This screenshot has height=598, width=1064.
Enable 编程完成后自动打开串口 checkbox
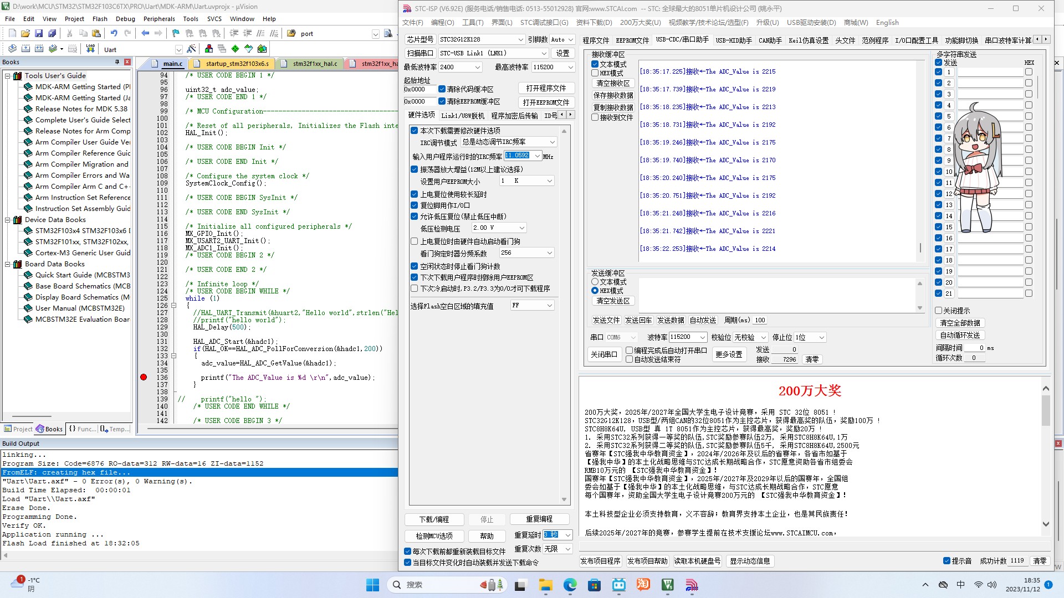[x=630, y=350]
